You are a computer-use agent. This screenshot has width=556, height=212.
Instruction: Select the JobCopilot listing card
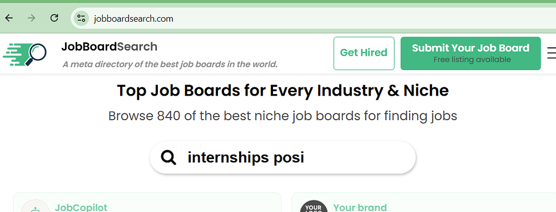pyautogui.click(x=147, y=203)
